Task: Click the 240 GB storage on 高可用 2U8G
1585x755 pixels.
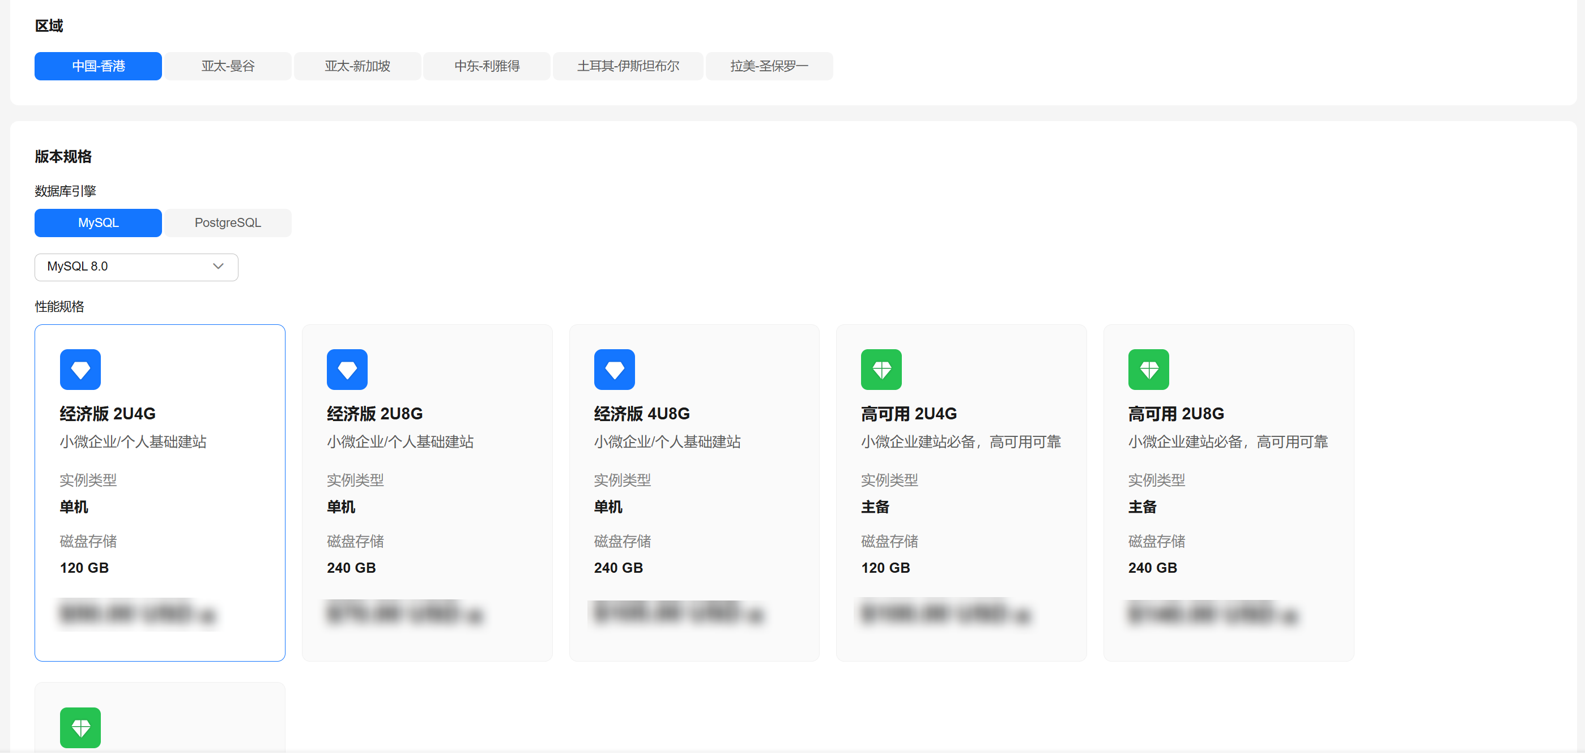Action: pos(1152,569)
